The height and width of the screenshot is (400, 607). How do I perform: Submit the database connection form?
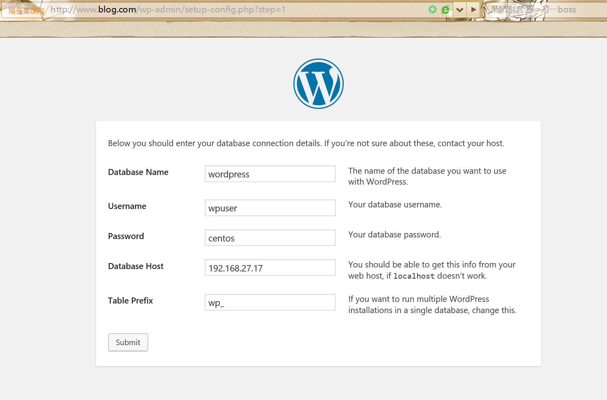tap(128, 342)
